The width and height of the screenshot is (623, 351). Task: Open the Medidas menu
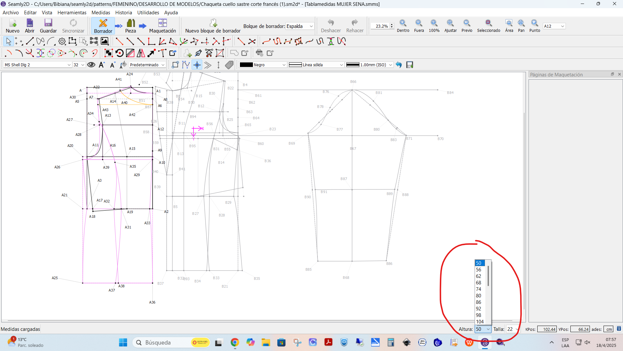101,12
